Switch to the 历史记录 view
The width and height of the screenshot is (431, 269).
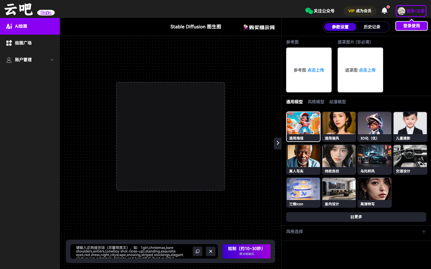(372, 27)
